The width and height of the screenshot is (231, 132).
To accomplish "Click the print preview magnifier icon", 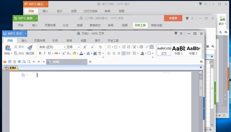I will point(29,62).
